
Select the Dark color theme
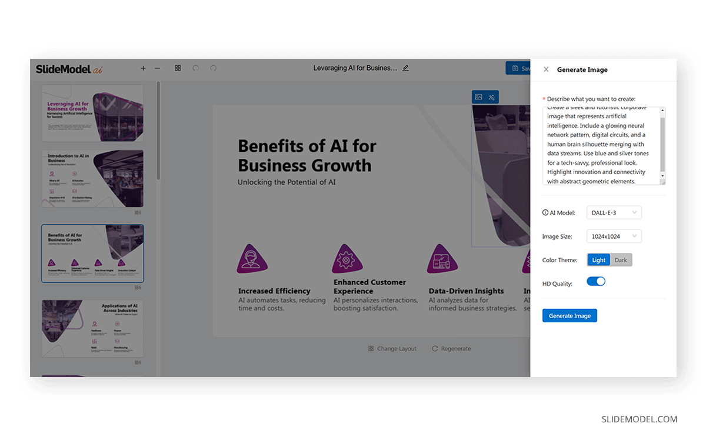pos(621,260)
